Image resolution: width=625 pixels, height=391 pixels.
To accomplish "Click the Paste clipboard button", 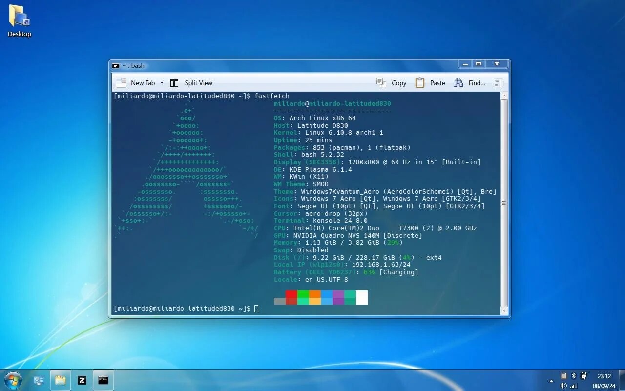I will tap(430, 83).
